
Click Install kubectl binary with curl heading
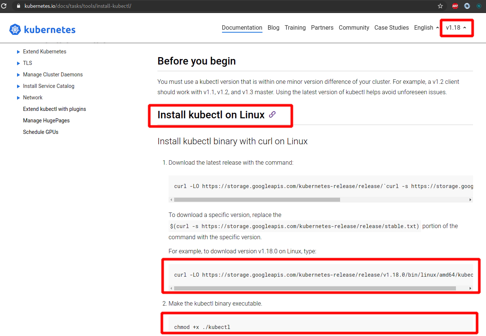(232, 141)
